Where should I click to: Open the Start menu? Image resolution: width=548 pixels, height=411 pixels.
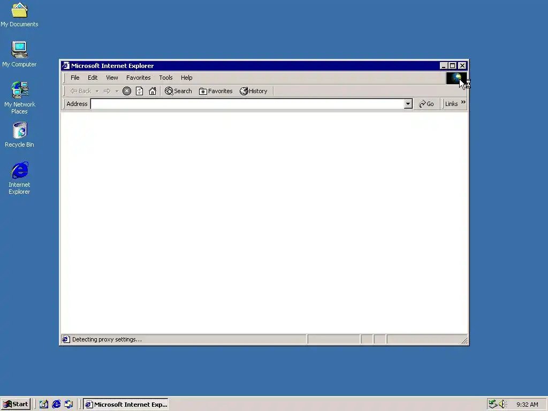tap(16, 405)
